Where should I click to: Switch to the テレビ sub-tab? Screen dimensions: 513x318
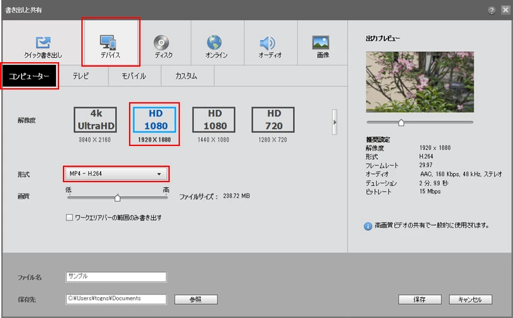point(81,76)
